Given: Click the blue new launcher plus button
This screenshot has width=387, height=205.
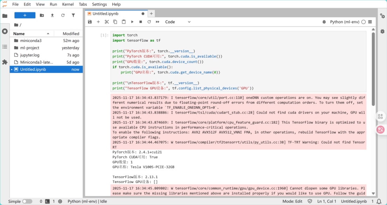Looking at the screenshot, I should point(25,15).
